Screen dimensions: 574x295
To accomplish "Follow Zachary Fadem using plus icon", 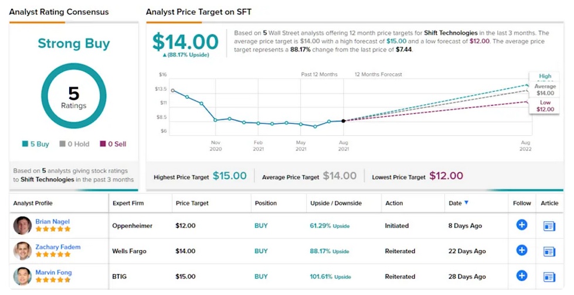I will pos(521,251).
